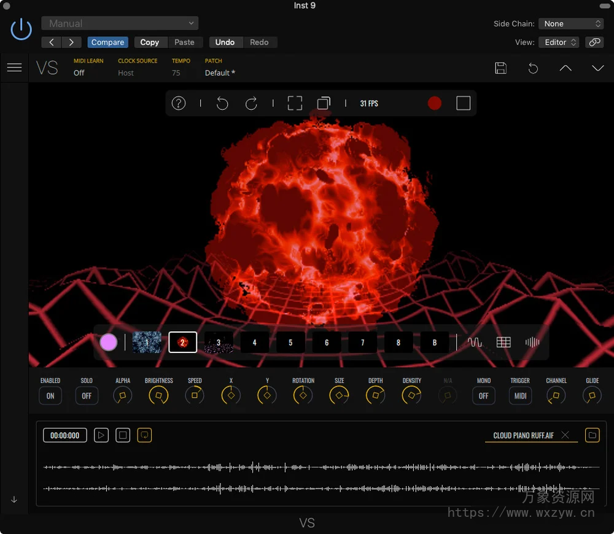Viewport: 614px width, 534px height.
Task: Open the Side Chain dropdown set to None
Action: (x=571, y=23)
